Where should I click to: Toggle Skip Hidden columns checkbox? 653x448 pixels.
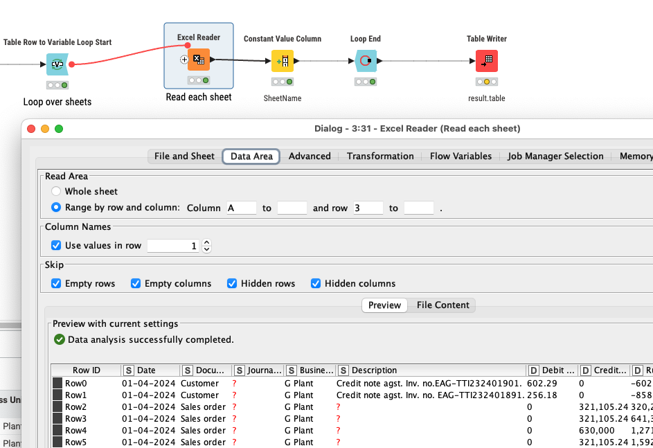pos(316,283)
